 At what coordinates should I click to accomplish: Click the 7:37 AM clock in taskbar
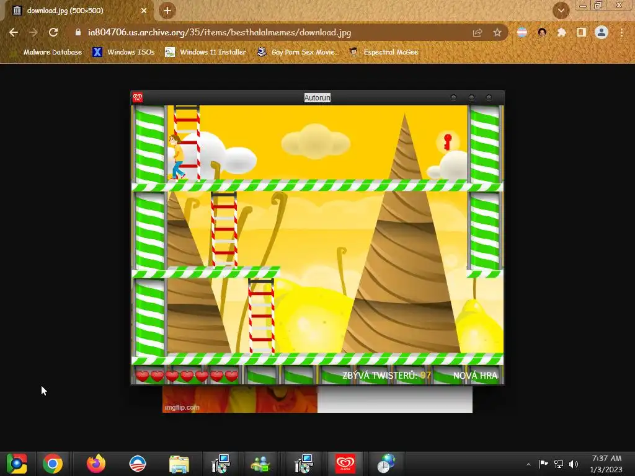click(606, 458)
